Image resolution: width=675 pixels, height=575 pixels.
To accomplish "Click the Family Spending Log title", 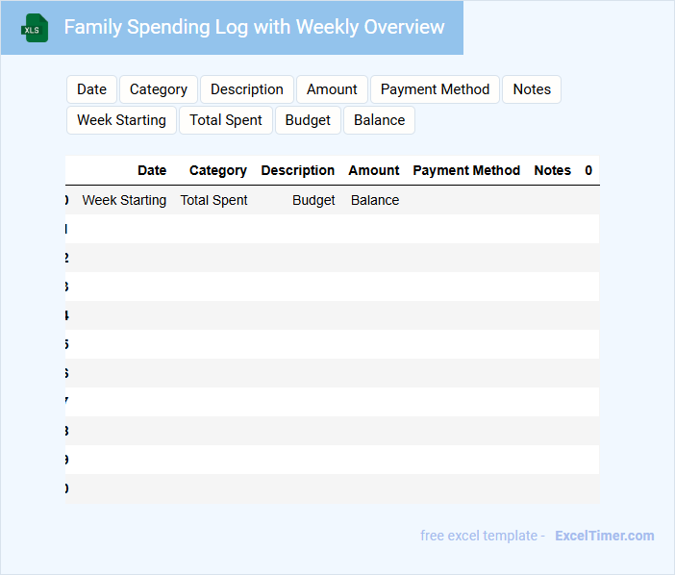I will point(254,27).
